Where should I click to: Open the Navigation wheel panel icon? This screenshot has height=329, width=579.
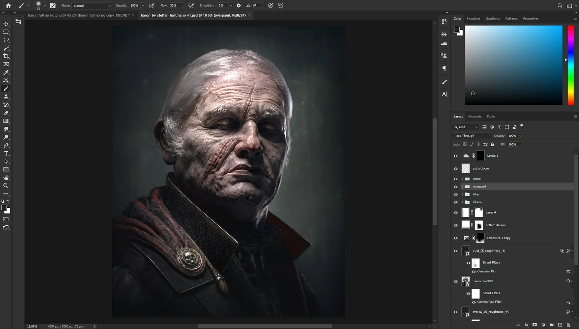point(444,34)
